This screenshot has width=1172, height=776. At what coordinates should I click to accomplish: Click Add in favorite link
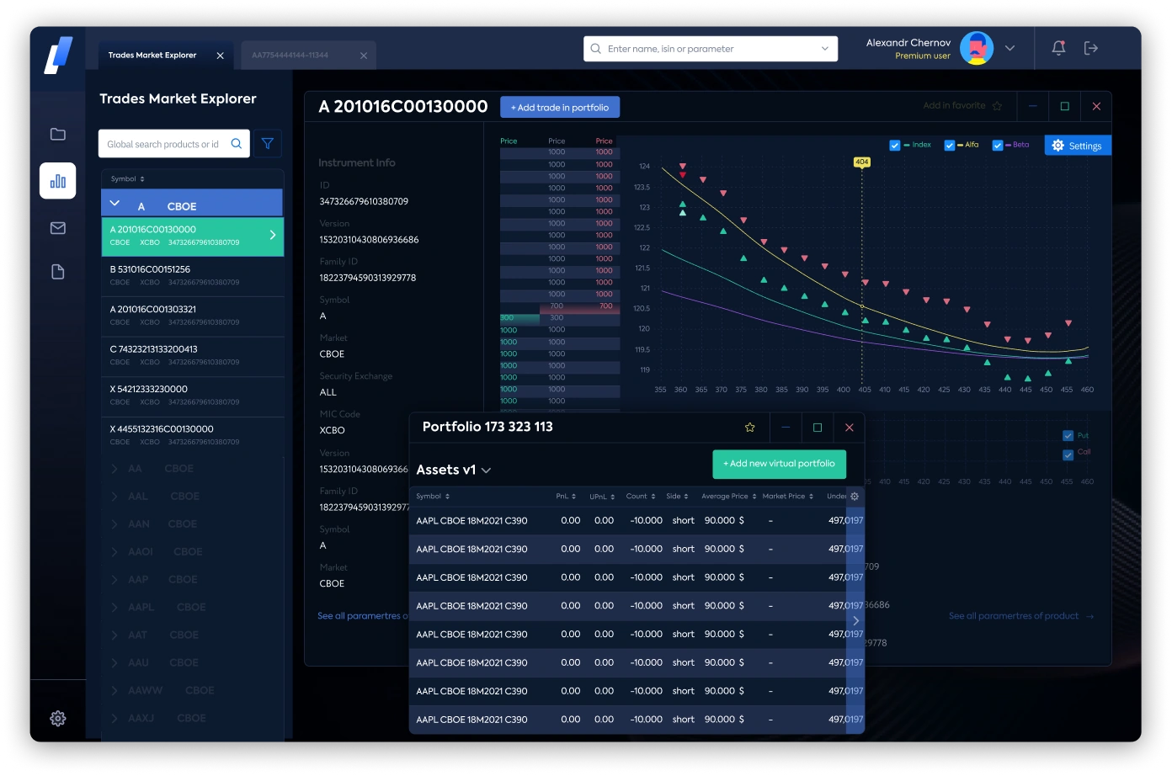(954, 106)
